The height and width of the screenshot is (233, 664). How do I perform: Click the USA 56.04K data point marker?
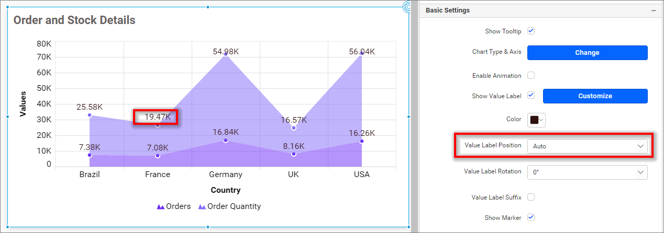[361, 53]
